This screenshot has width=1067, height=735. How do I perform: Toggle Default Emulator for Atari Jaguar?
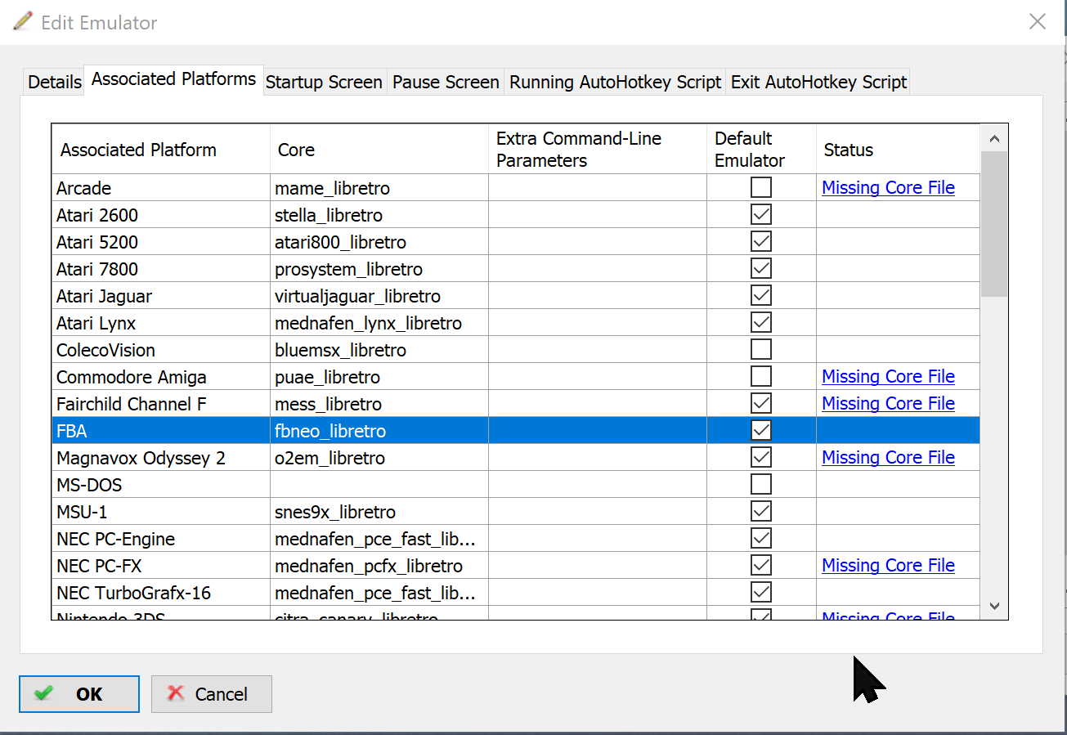[761, 295]
